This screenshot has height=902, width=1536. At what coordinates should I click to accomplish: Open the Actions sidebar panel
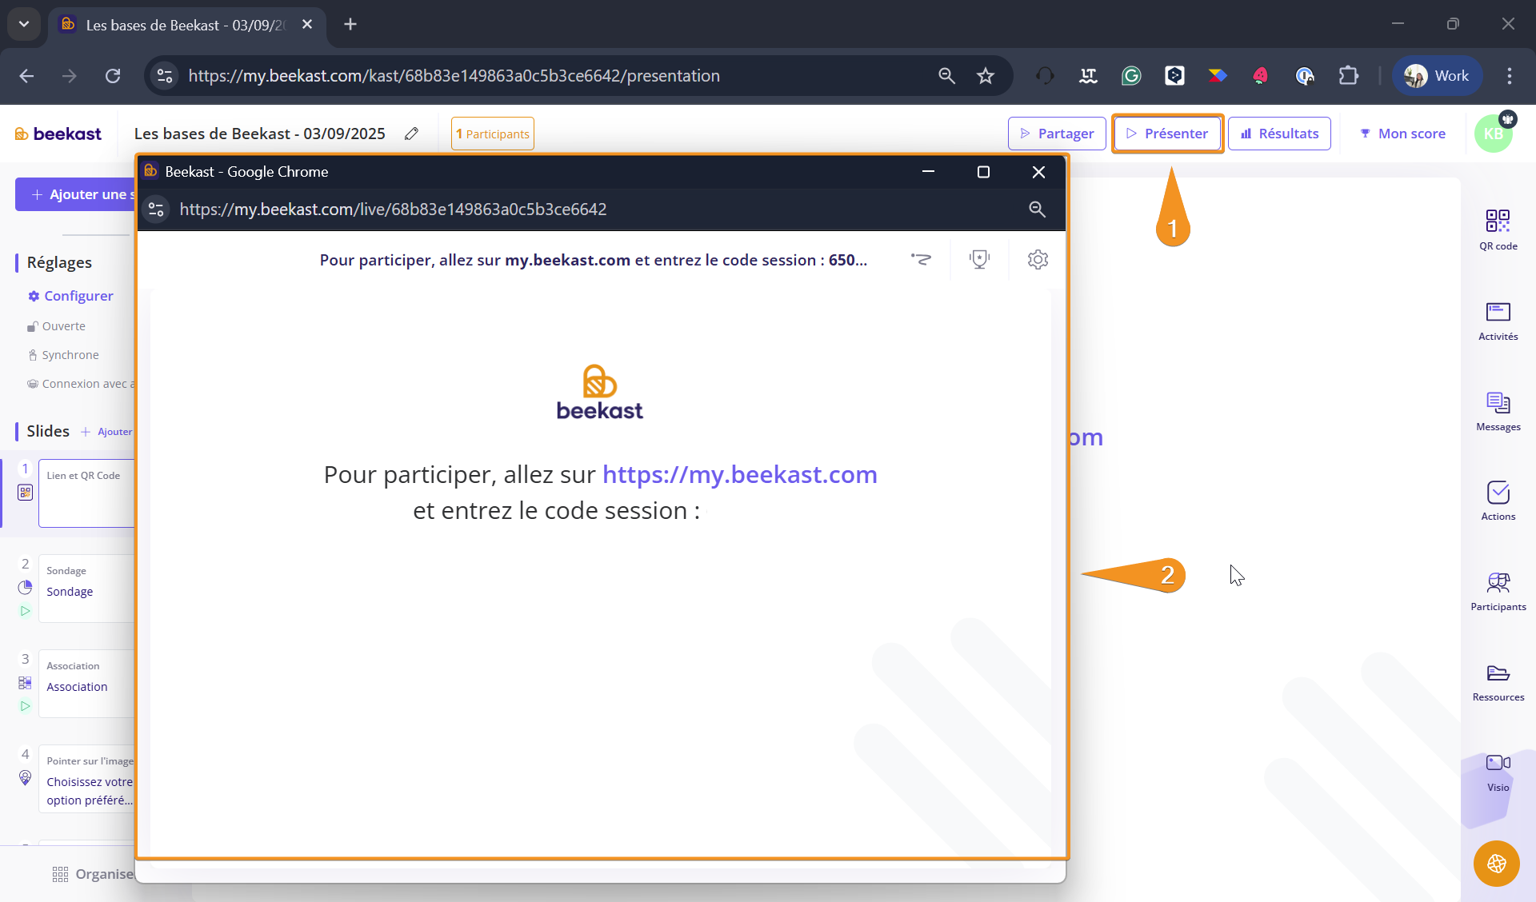1498,501
